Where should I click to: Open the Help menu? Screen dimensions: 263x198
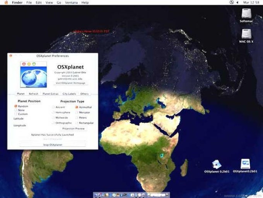(85, 3)
